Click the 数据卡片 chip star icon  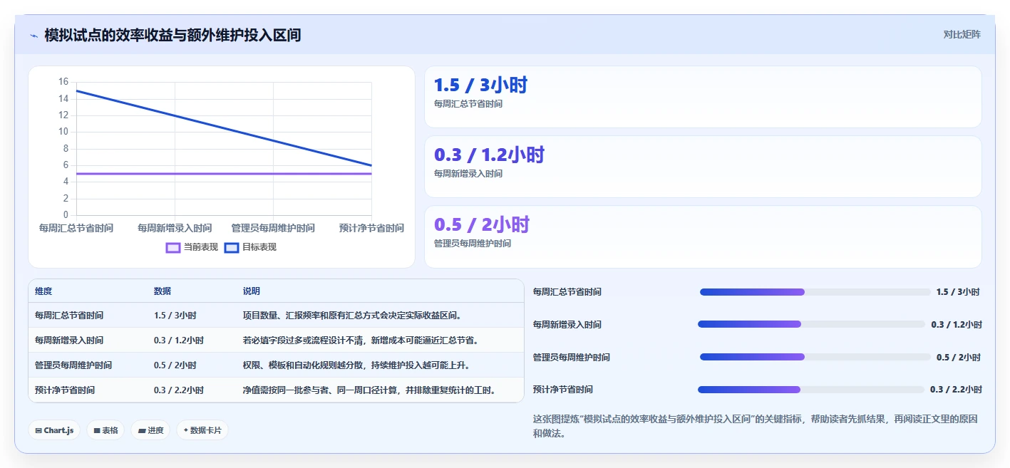coord(185,430)
